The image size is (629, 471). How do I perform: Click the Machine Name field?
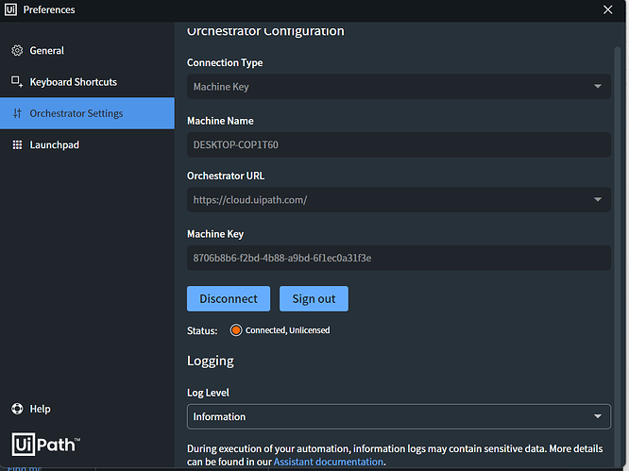pos(399,145)
